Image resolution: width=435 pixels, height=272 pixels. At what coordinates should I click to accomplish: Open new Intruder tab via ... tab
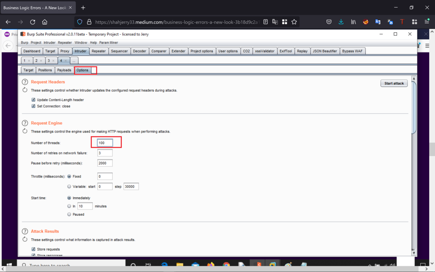(x=74, y=61)
